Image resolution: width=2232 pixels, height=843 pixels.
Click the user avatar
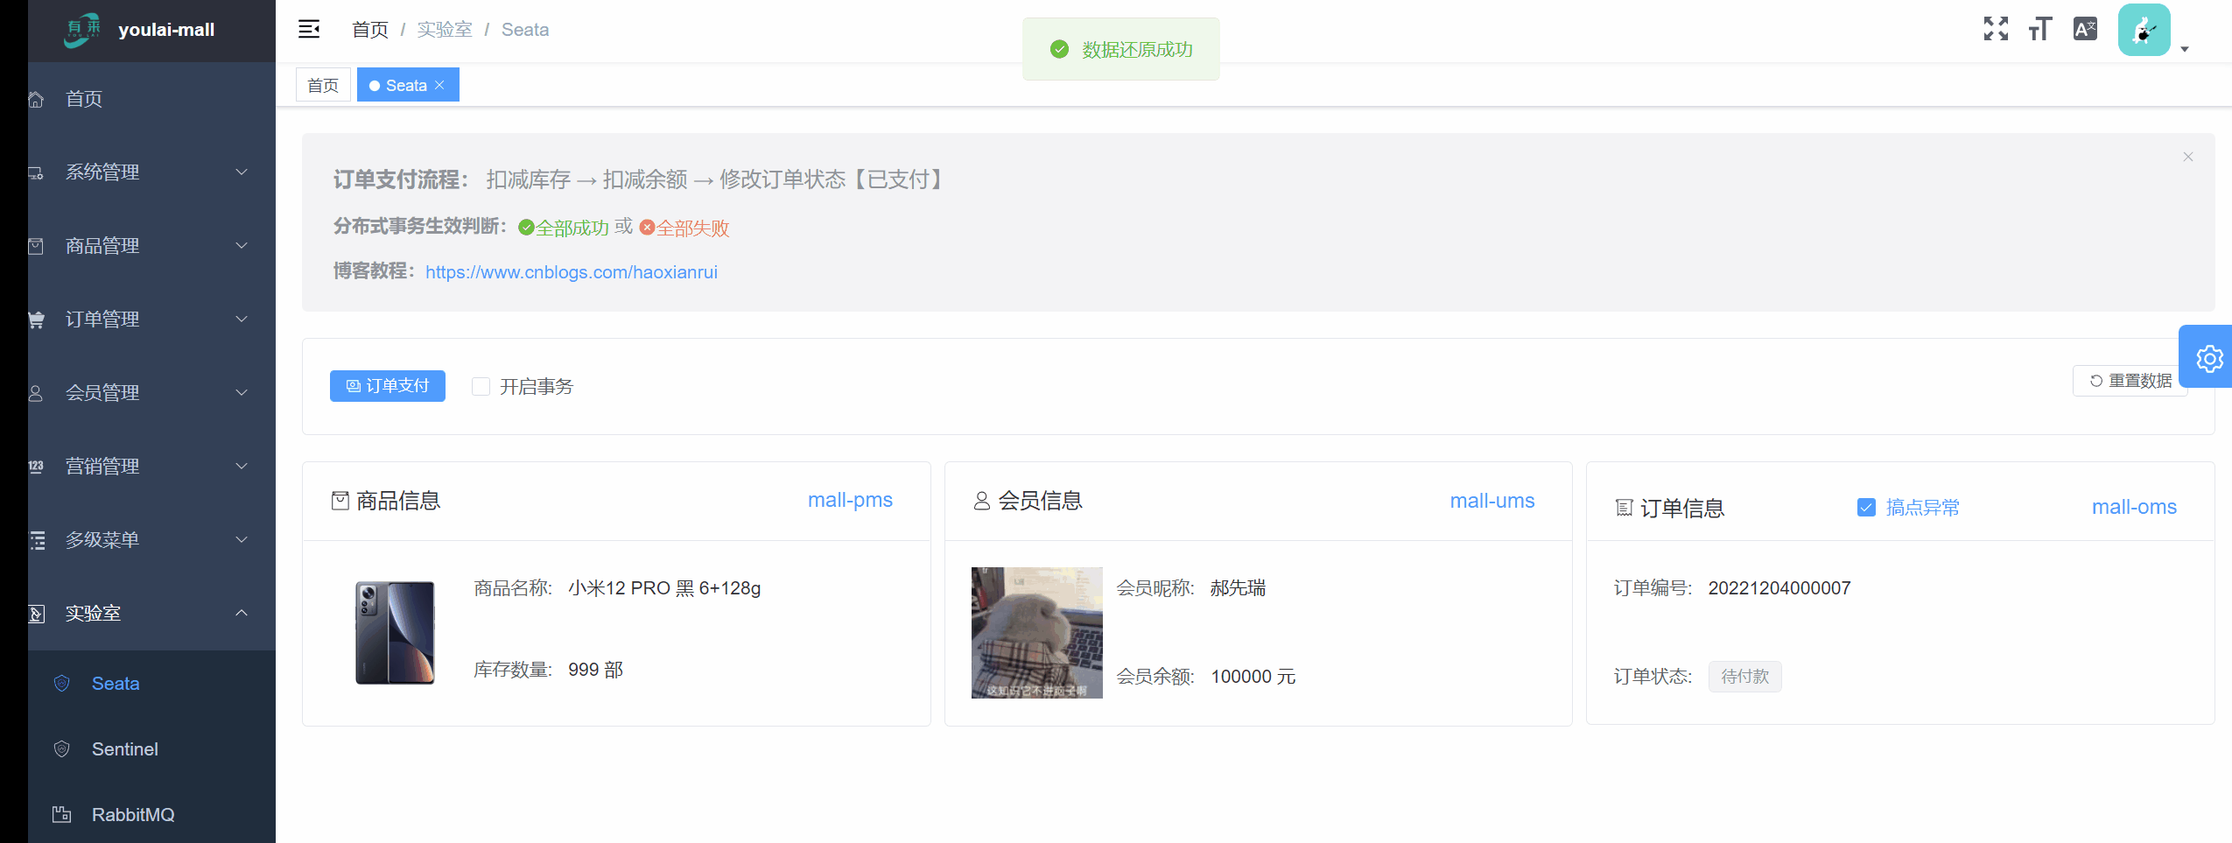coord(2144,29)
